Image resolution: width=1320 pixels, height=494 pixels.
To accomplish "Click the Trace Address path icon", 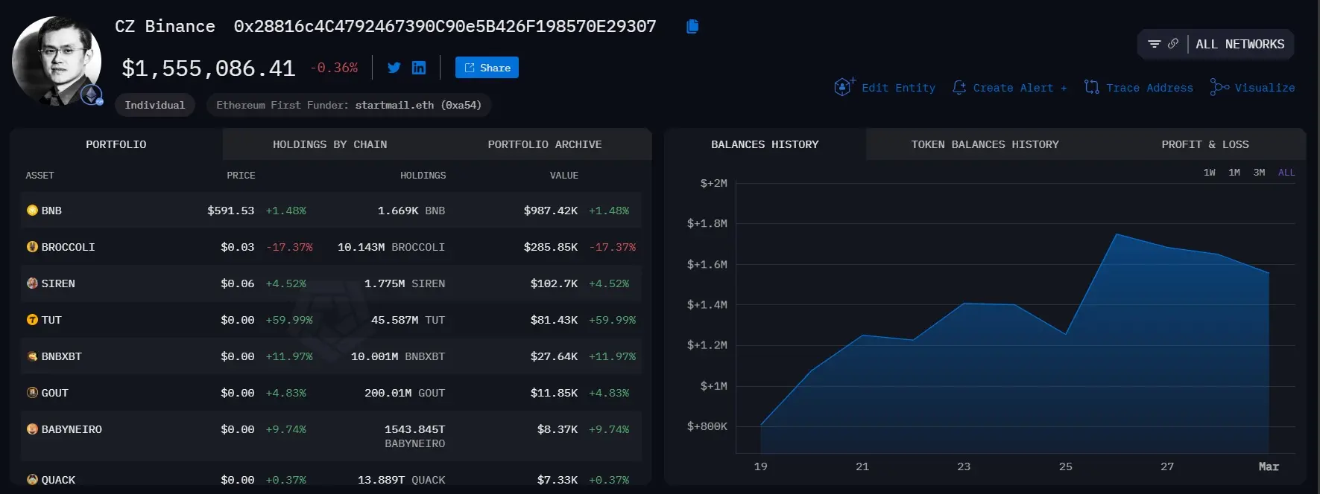I will coord(1092,87).
